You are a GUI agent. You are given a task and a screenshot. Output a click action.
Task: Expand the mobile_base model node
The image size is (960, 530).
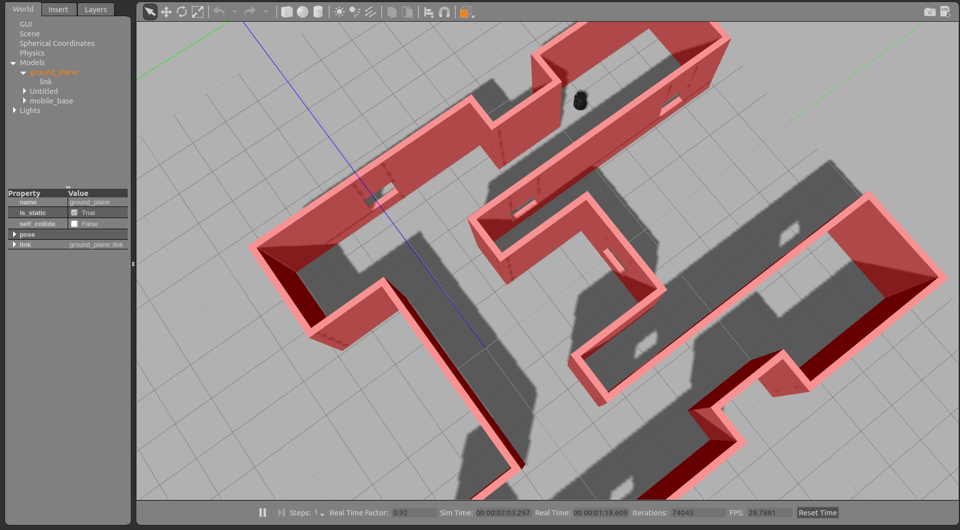(x=24, y=101)
